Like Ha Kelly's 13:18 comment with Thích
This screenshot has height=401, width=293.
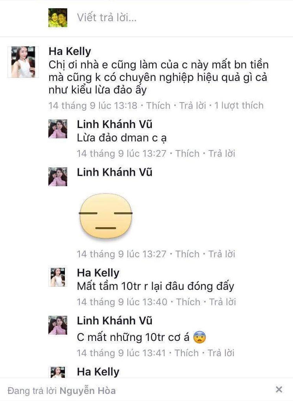pyautogui.click(x=158, y=105)
